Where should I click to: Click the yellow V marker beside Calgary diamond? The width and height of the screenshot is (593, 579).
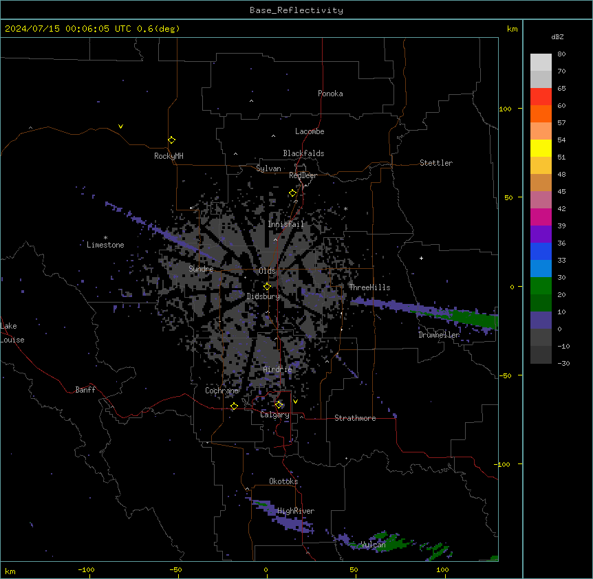coord(295,402)
